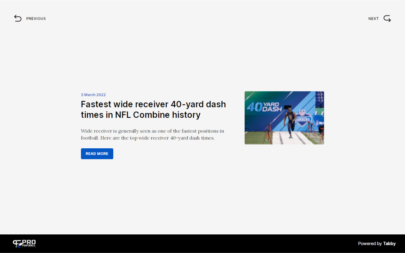The height and width of the screenshot is (253, 405).
Task: Click the article headline about 40-yard dash times
Action: click(153, 109)
